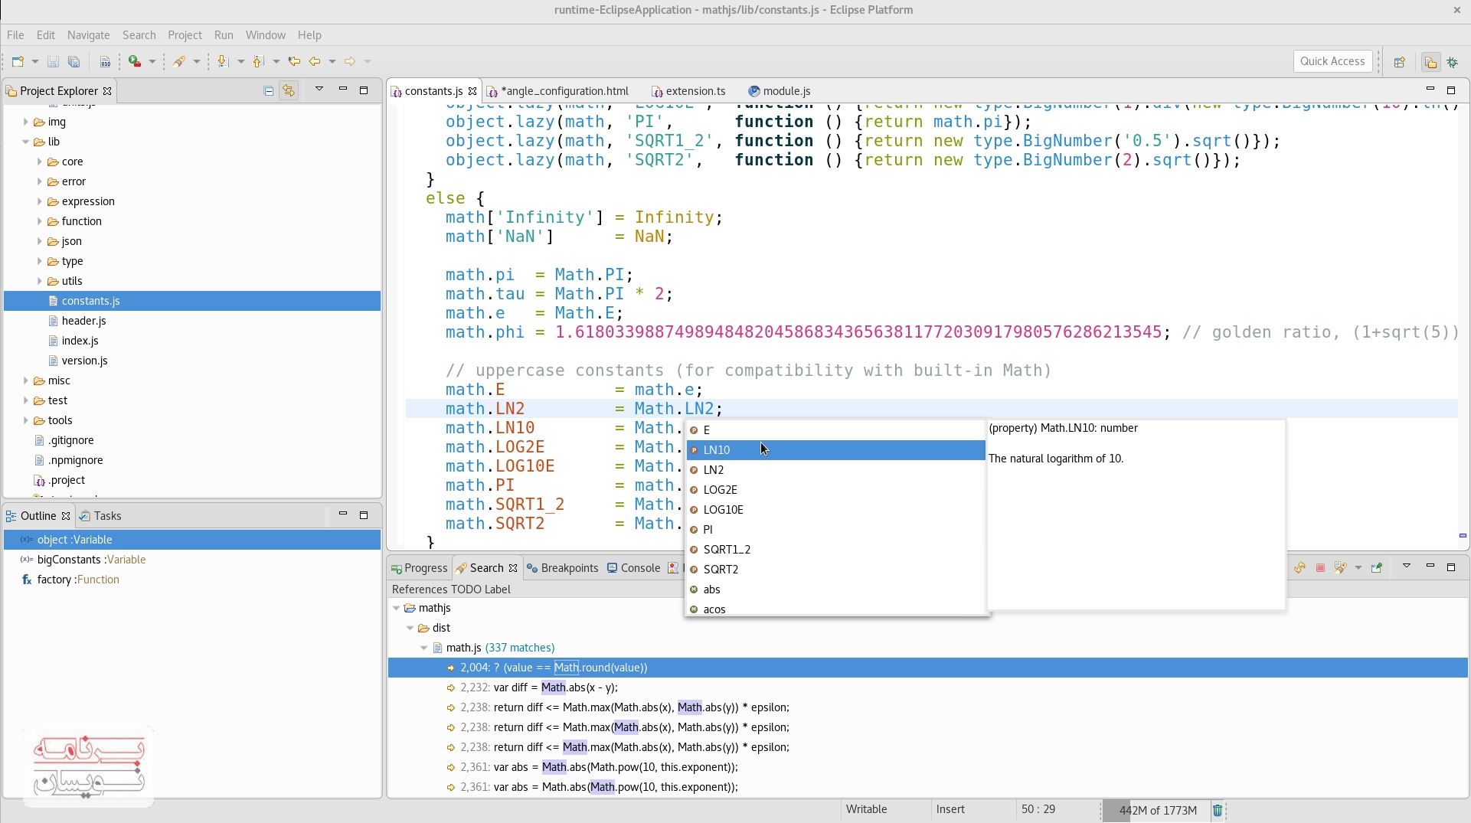Viewport: 1471px width, 823px height.
Task: Expand the expression folder
Action: tap(40, 201)
